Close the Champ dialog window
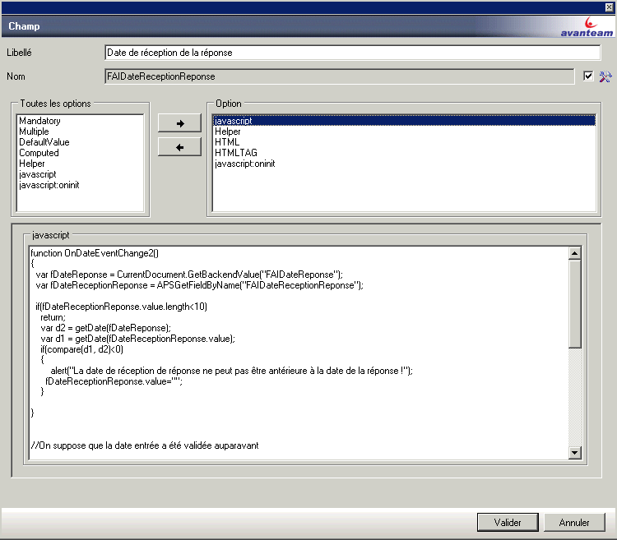The image size is (617, 540). 609,7
